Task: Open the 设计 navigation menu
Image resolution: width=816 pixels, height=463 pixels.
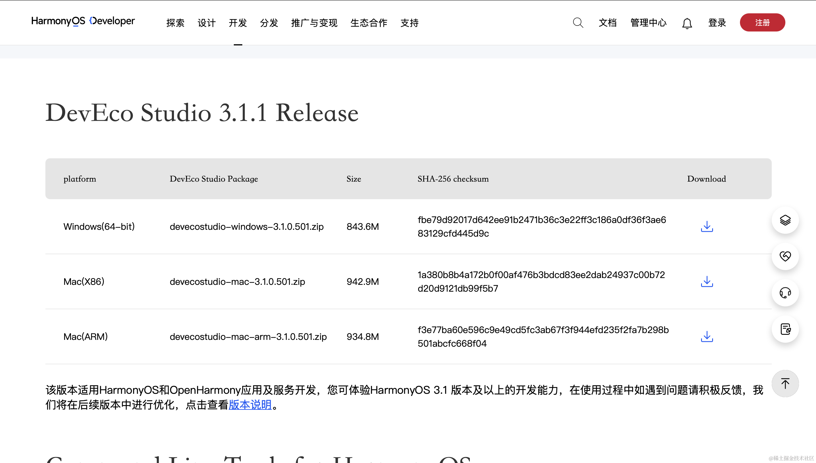Action: pyautogui.click(x=206, y=23)
